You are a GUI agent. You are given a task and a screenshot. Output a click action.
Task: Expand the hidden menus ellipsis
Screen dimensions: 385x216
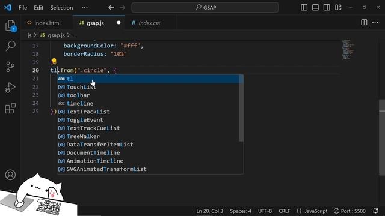[x=85, y=8]
